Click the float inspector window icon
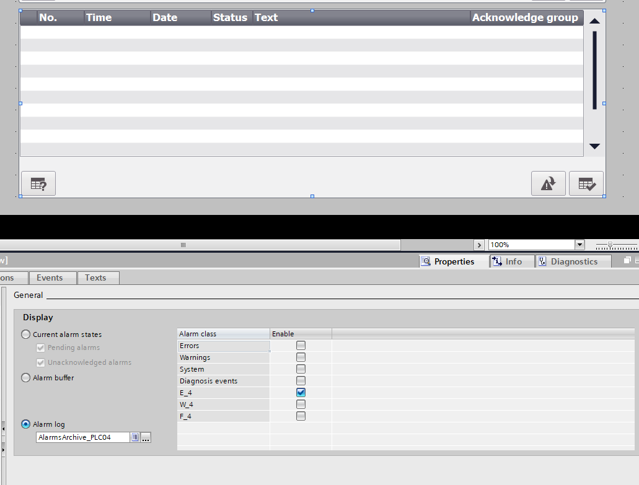 627,261
